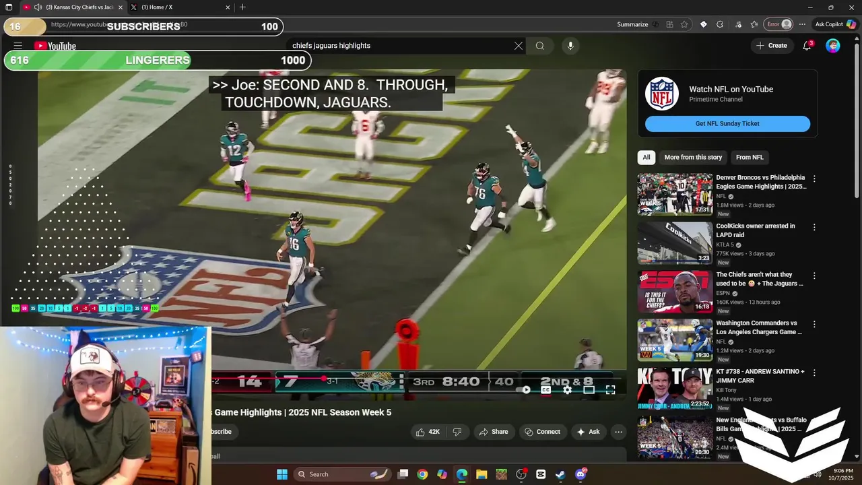
Task: Open KT #738 Andrew Santino video thumbnail
Action: click(x=675, y=388)
